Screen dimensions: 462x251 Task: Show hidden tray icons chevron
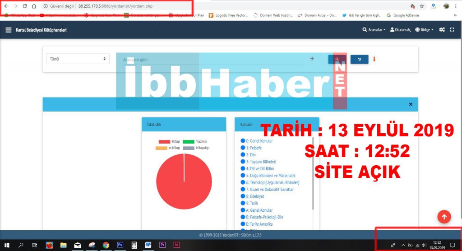pyautogui.click(x=403, y=245)
